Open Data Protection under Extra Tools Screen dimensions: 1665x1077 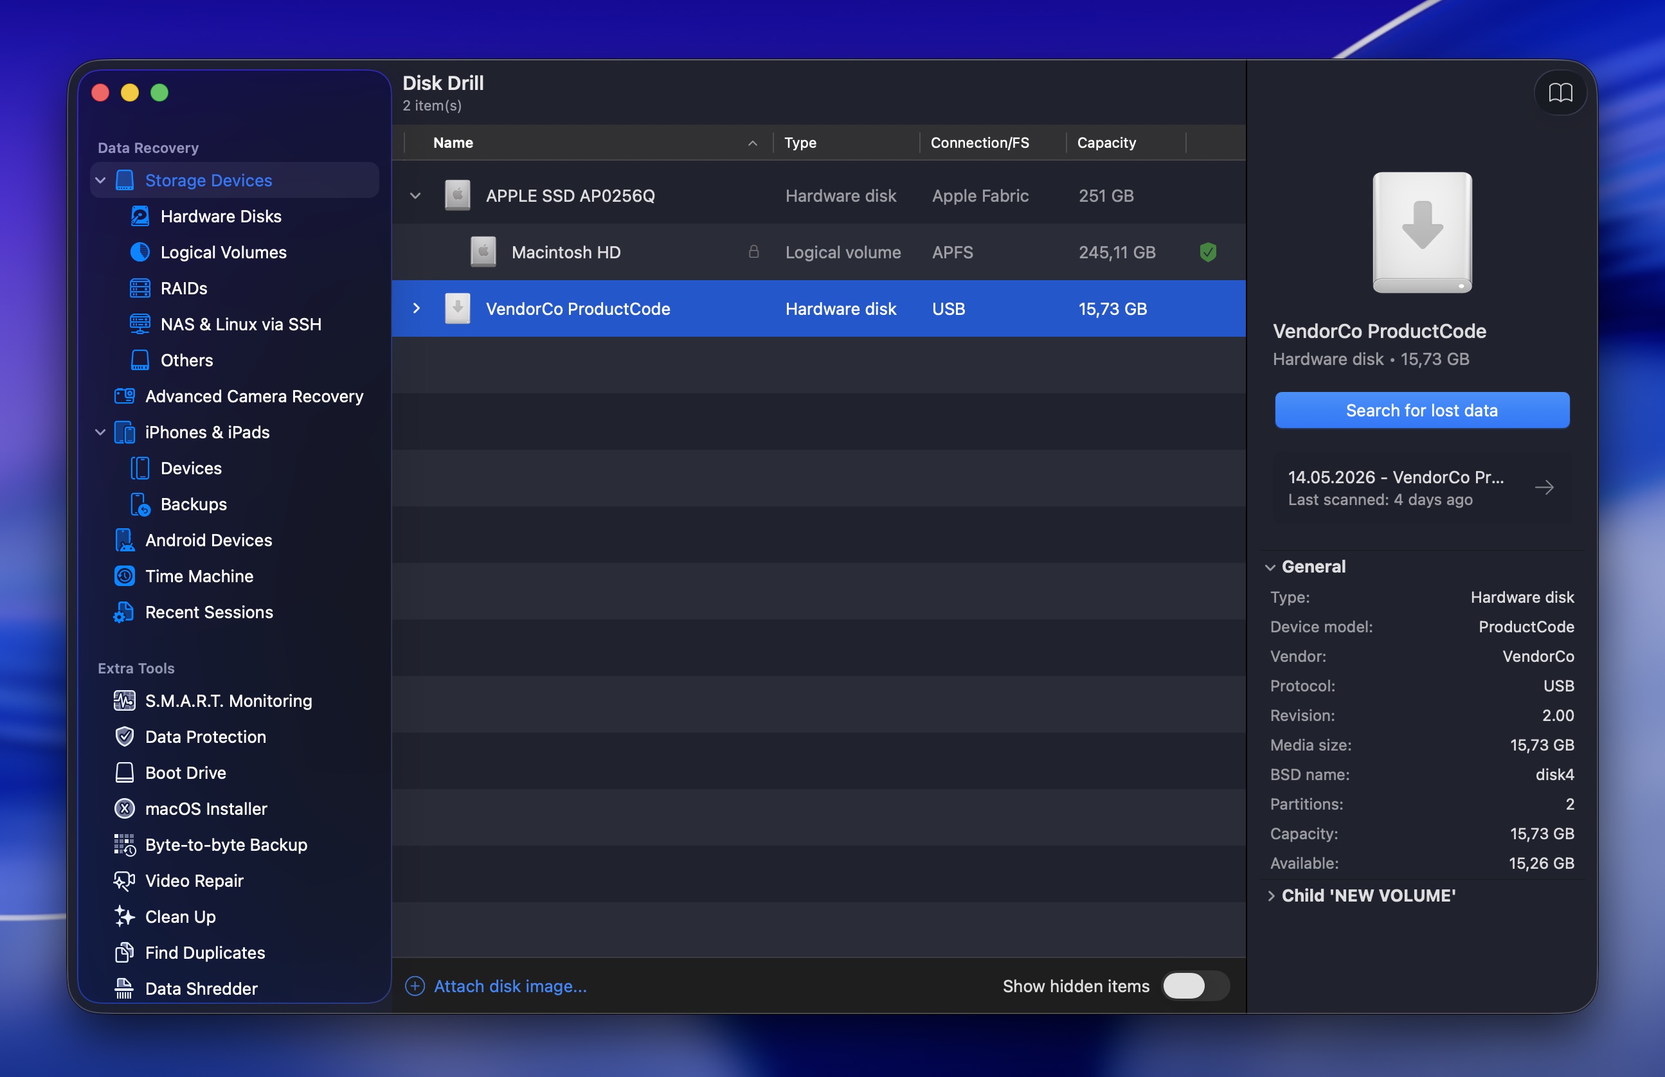[235, 736]
